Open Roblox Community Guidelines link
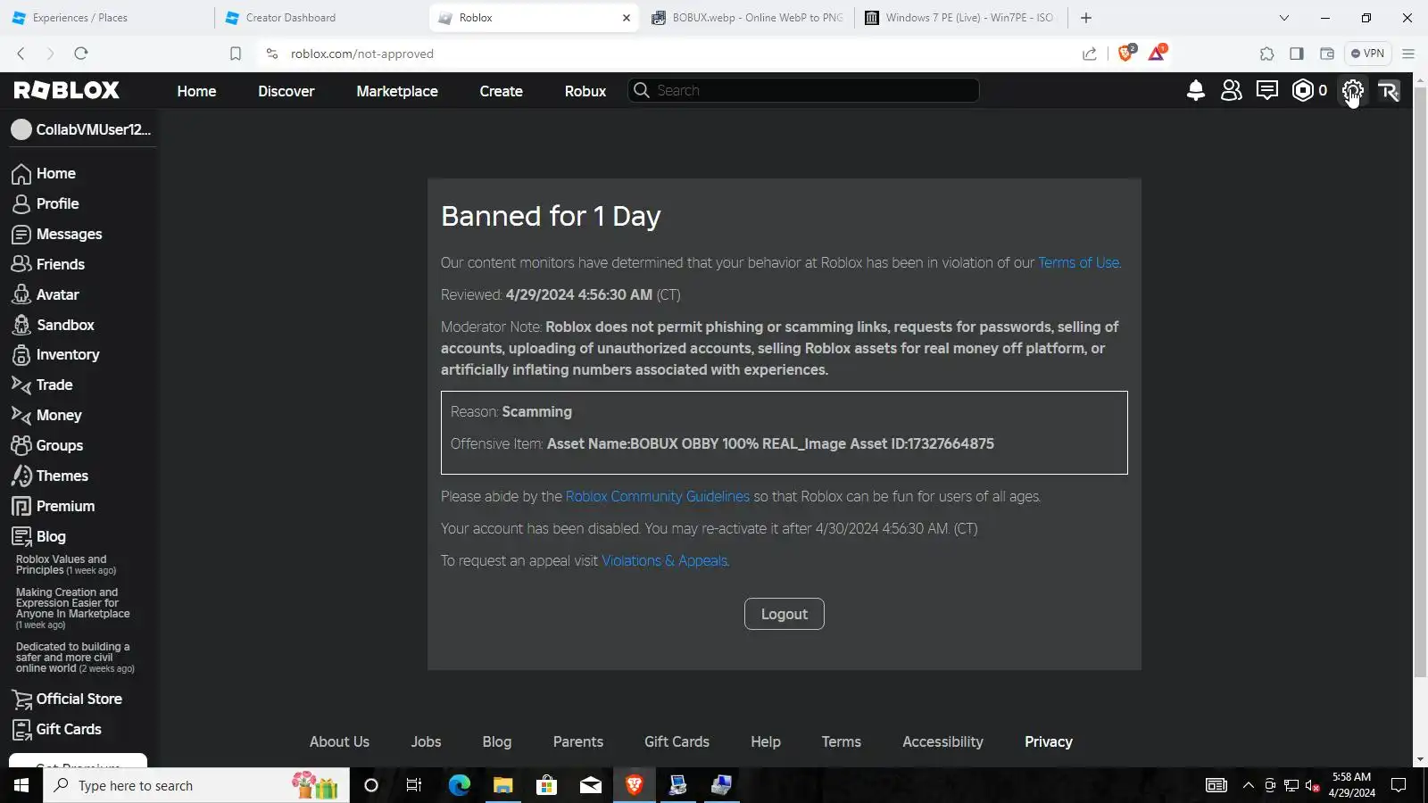The width and height of the screenshot is (1428, 803). point(658,496)
